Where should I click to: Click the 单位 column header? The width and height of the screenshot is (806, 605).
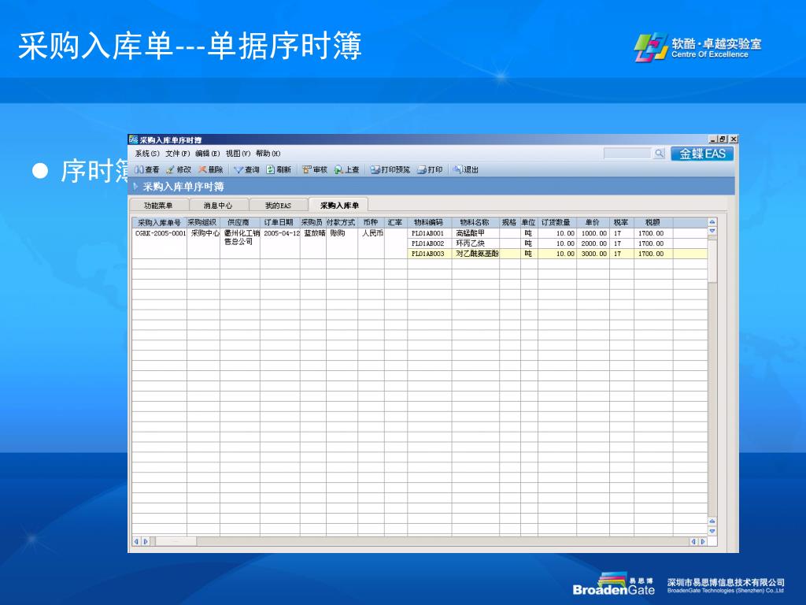528,222
